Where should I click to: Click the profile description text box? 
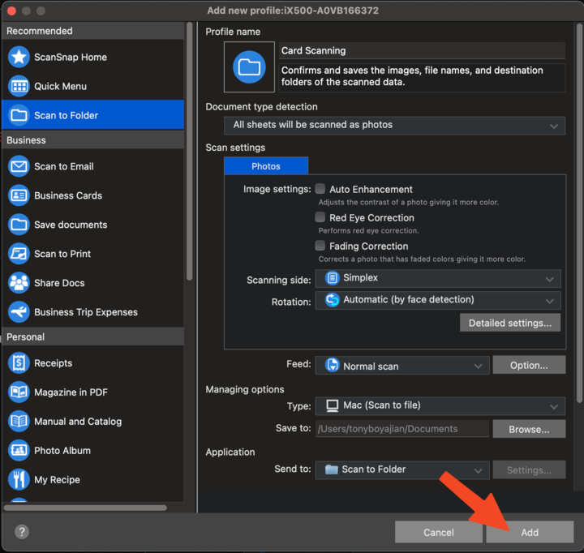point(422,78)
